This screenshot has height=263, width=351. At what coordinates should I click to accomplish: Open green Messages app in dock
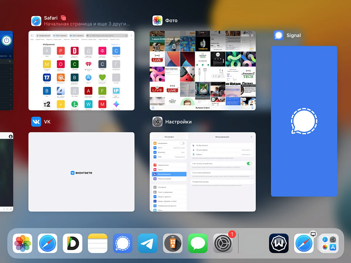click(x=198, y=243)
